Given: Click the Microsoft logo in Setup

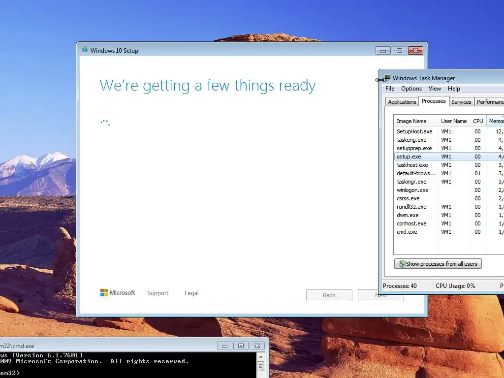Looking at the screenshot, I should click(118, 293).
